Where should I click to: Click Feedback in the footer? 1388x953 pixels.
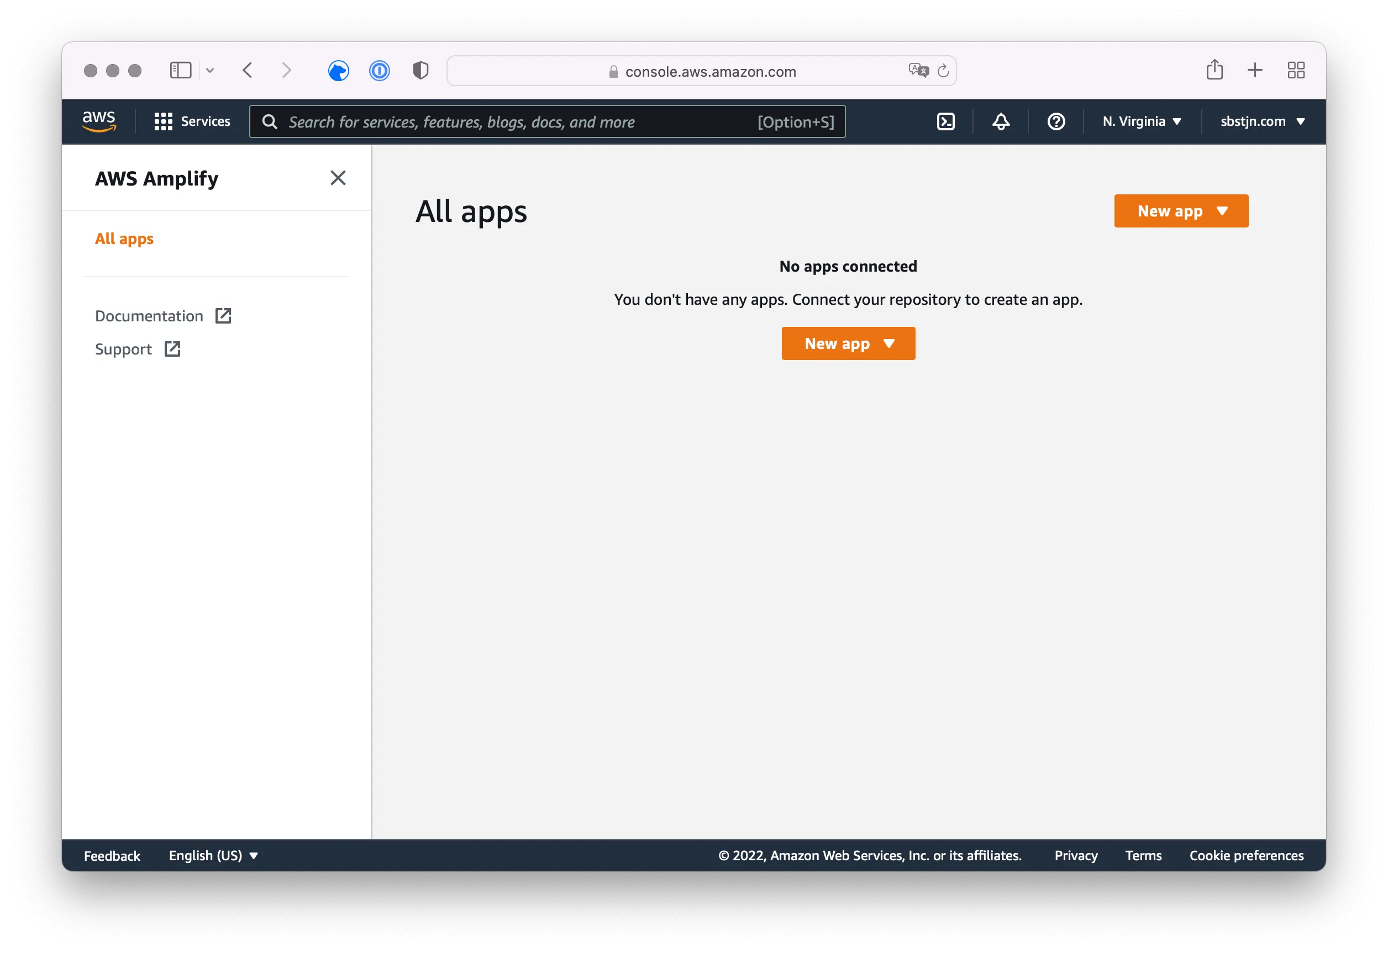click(x=112, y=855)
